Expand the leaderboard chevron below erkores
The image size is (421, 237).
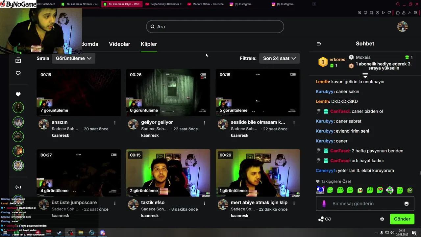365,75
